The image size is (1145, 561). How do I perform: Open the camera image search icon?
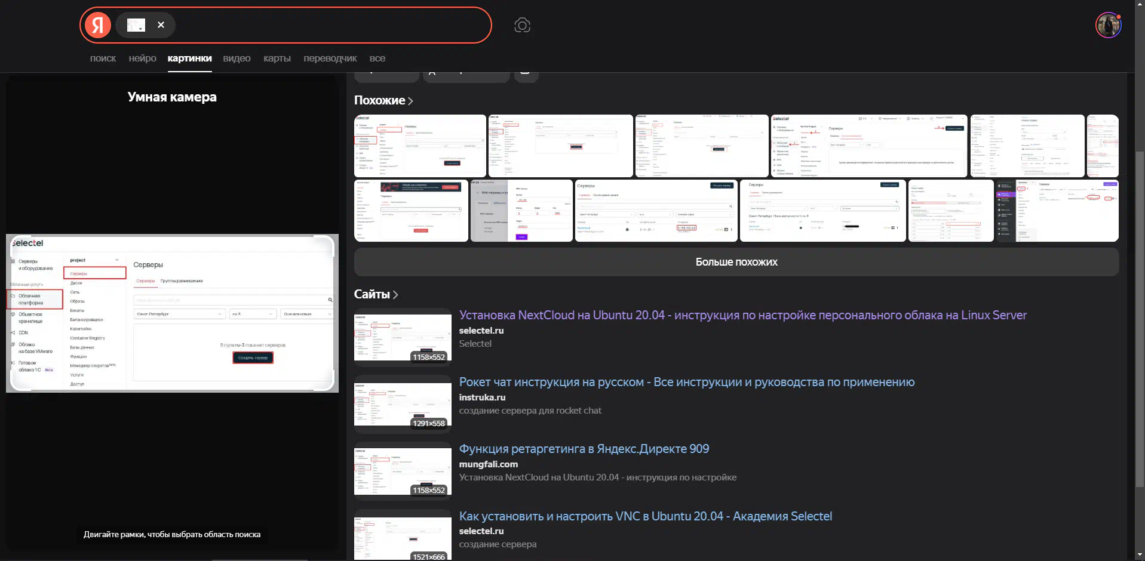click(522, 25)
